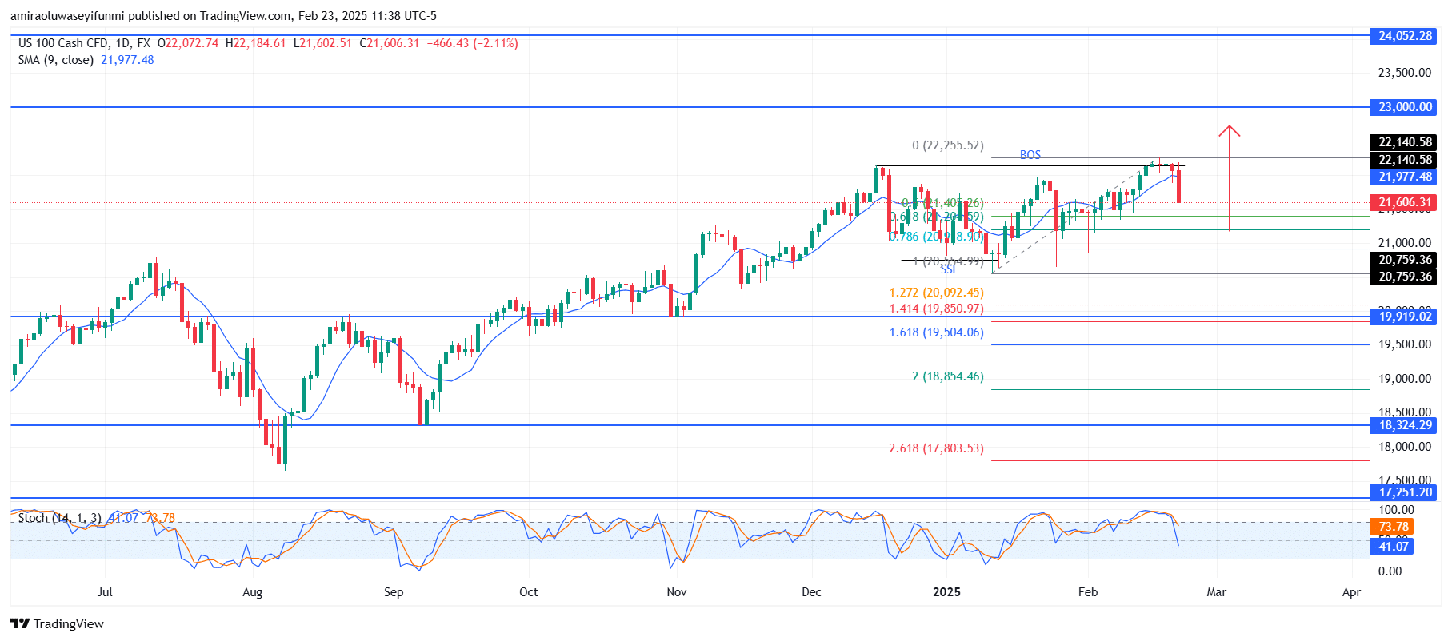Screen dimensions: 1452x641
Task: Click the red 21,606.31 last price label
Action: coord(1404,202)
